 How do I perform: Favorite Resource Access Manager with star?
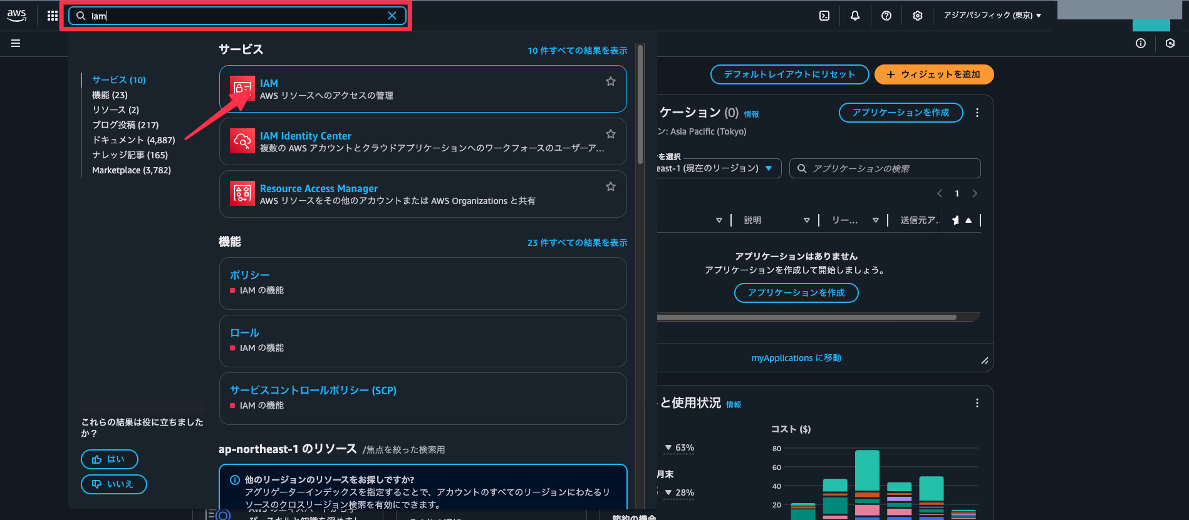tap(611, 186)
